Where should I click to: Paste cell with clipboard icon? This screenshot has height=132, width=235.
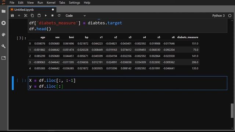point(39,15)
